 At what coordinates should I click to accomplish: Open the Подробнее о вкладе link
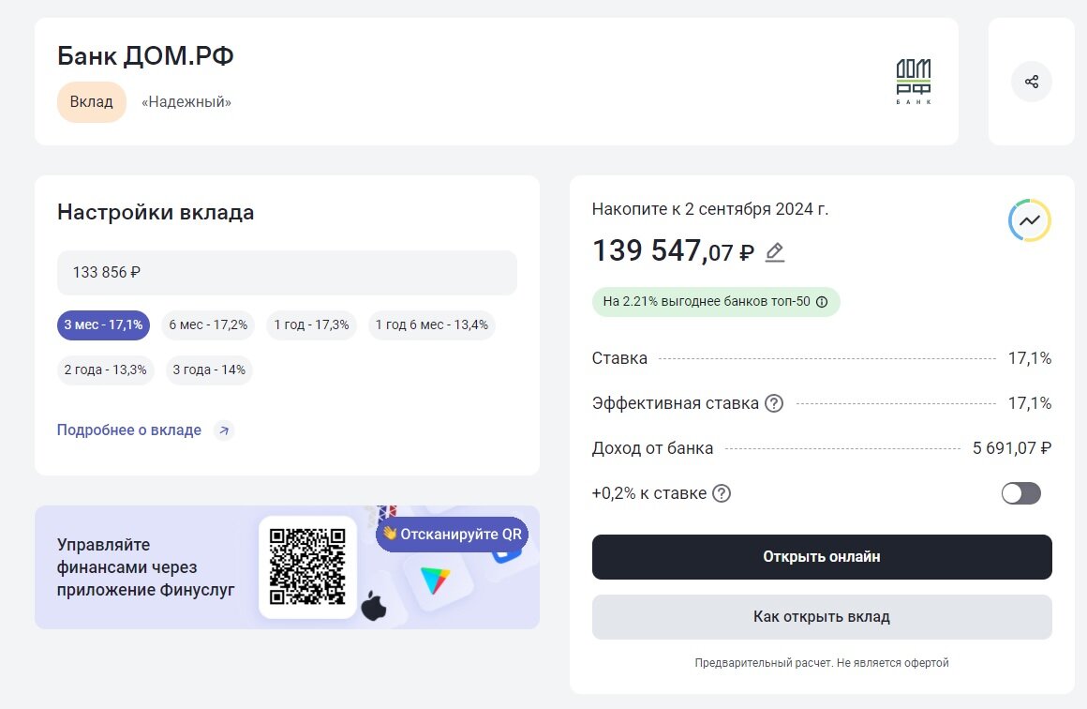[x=129, y=430]
